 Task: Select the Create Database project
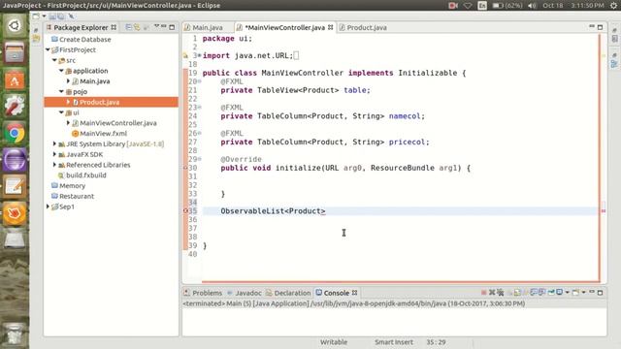click(x=84, y=40)
